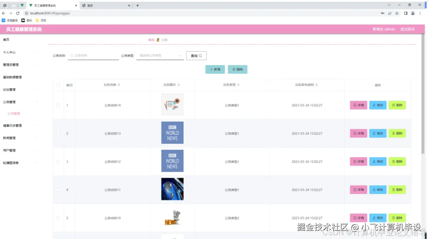Open 首页 in the left sidebar
Image resolution: width=428 pixels, height=239 pixels.
pos(6,40)
